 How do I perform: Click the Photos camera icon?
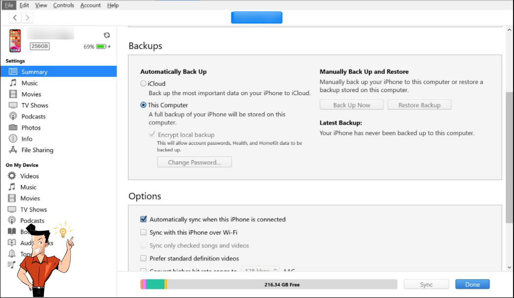(13, 128)
